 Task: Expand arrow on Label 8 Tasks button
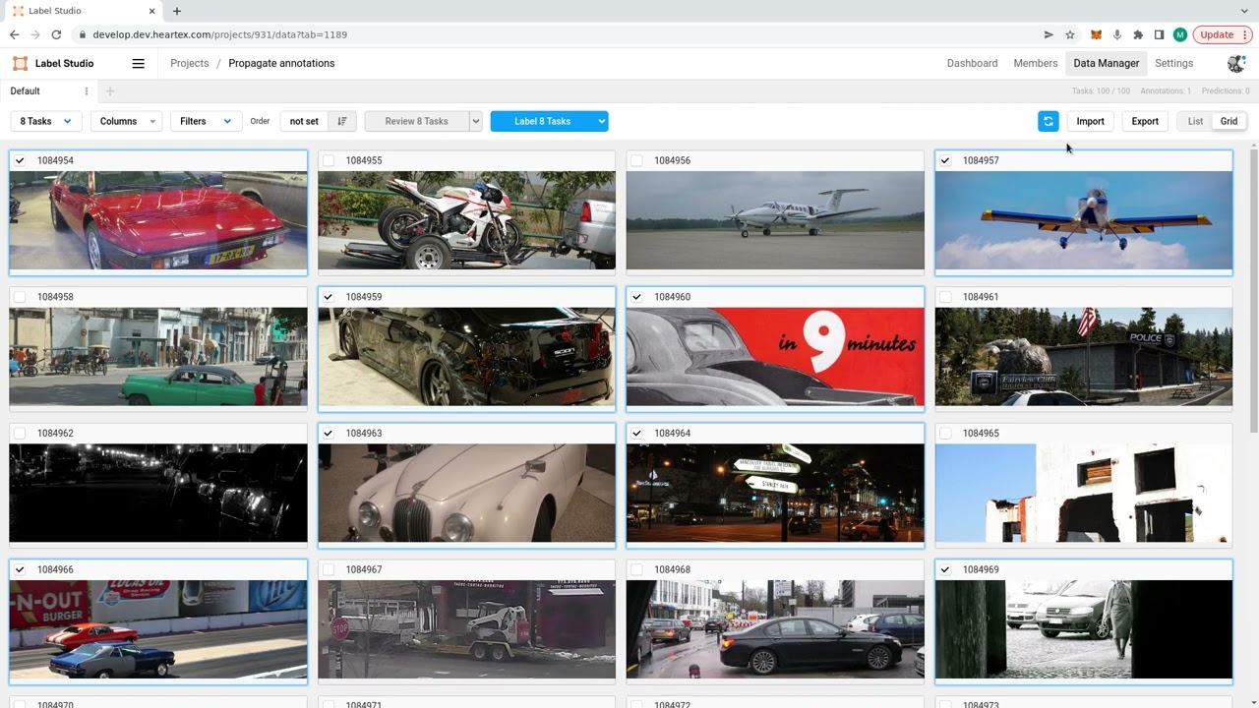pos(601,121)
